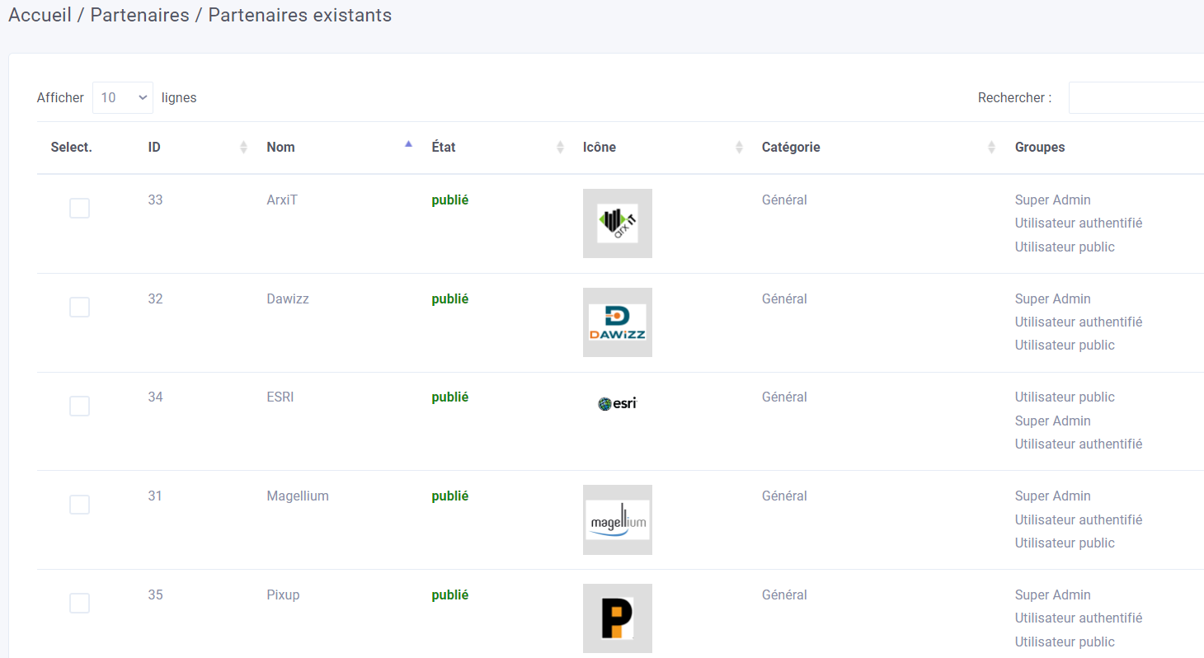This screenshot has height=658, width=1204.
Task: Sort by ID column arrows
Action: click(243, 148)
